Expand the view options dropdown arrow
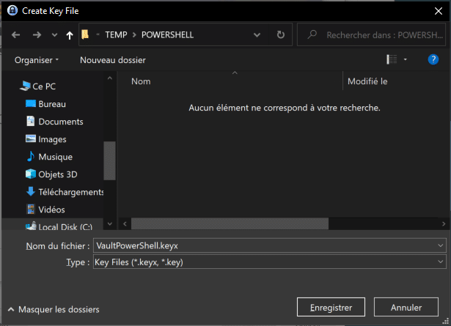The height and width of the screenshot is (326, 451). point(406,59)
